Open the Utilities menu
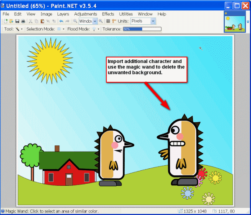The width and height of the screenshot is (251, 215). tap(126, 14)
